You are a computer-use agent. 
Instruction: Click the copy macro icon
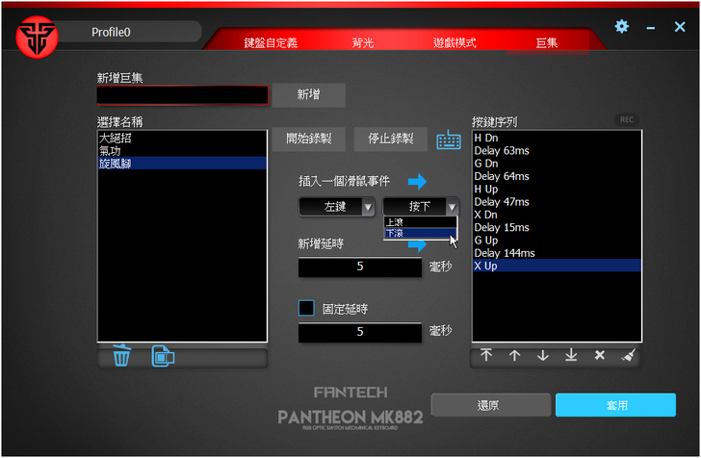tap(163, 356)
